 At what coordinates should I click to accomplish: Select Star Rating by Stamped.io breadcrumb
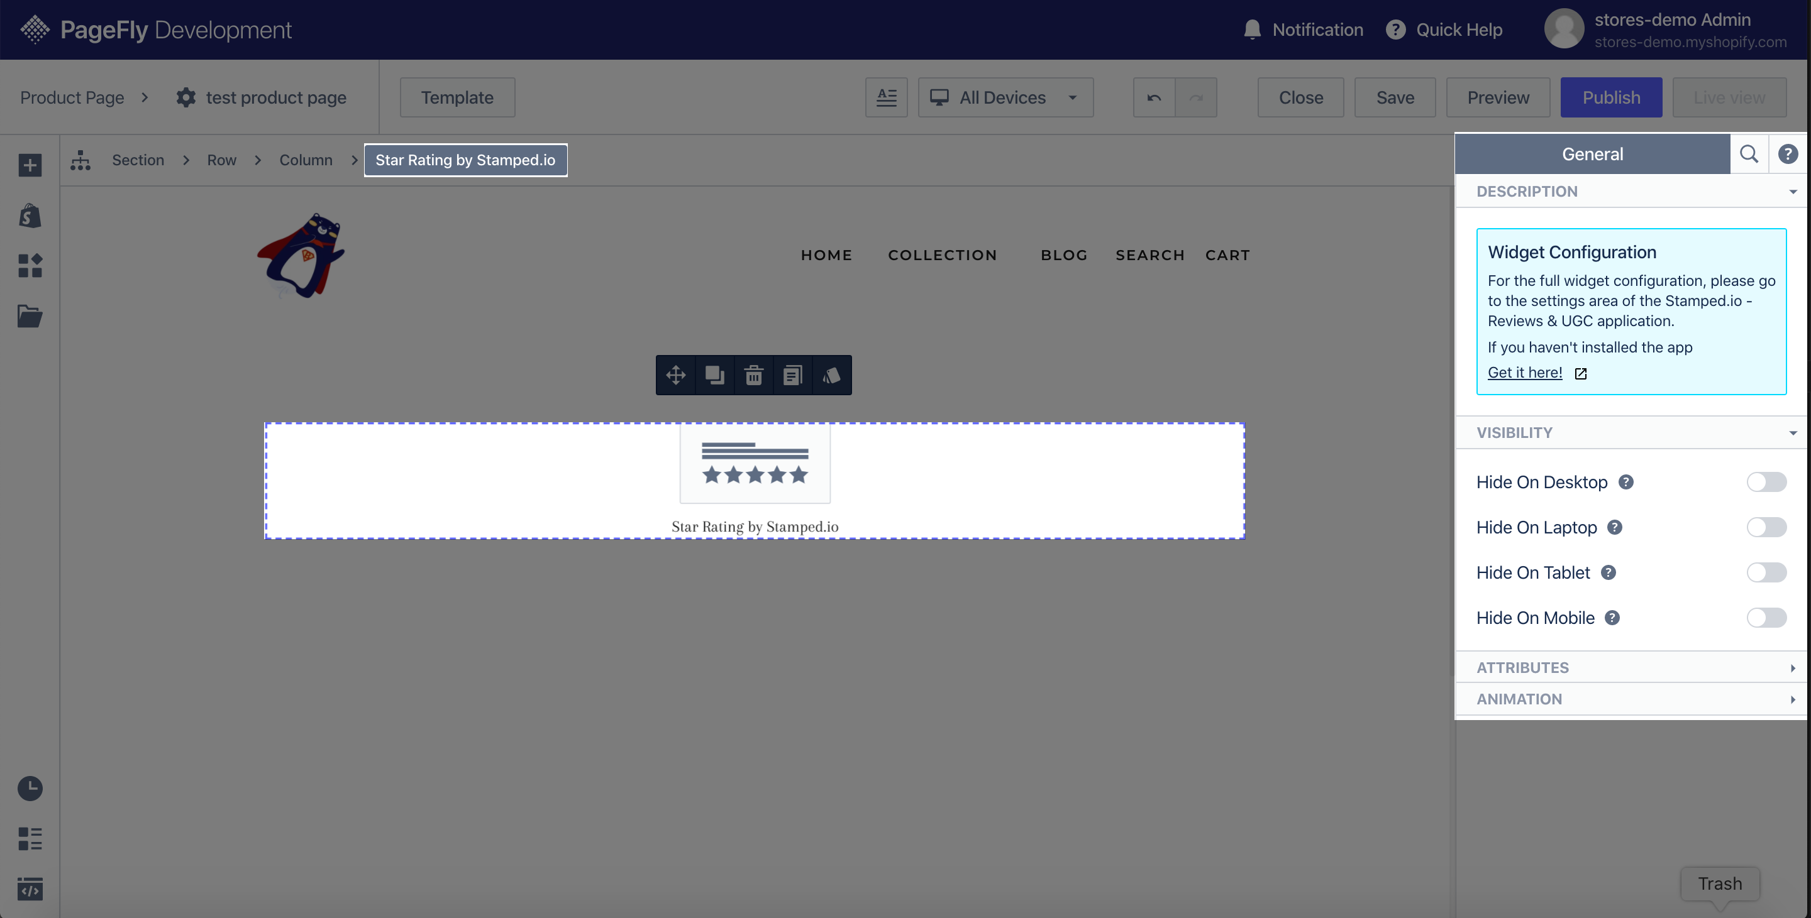[465, 160]
